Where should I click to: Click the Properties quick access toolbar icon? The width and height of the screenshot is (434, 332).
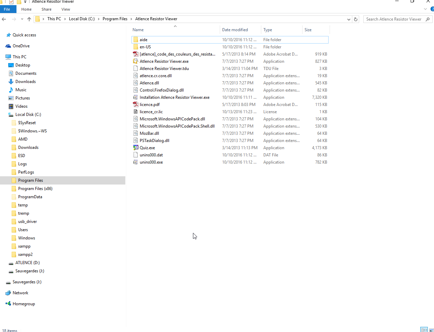click(11, 2)
